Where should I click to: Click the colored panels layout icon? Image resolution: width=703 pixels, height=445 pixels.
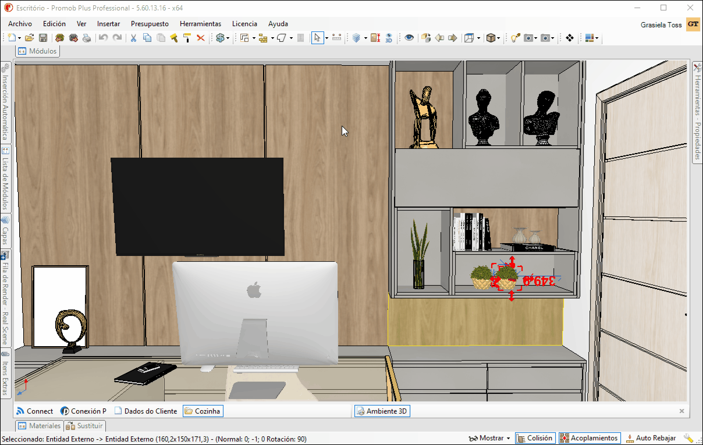click(590, 38)
